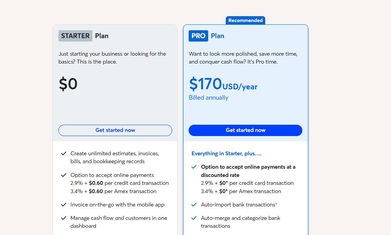
Task: Click the checkmark beside manage cash flow feature
Action: (64, 218)
